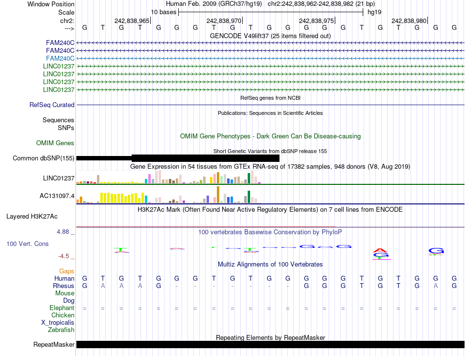Click the X_tropicalis alignment row label

point(58,323)
